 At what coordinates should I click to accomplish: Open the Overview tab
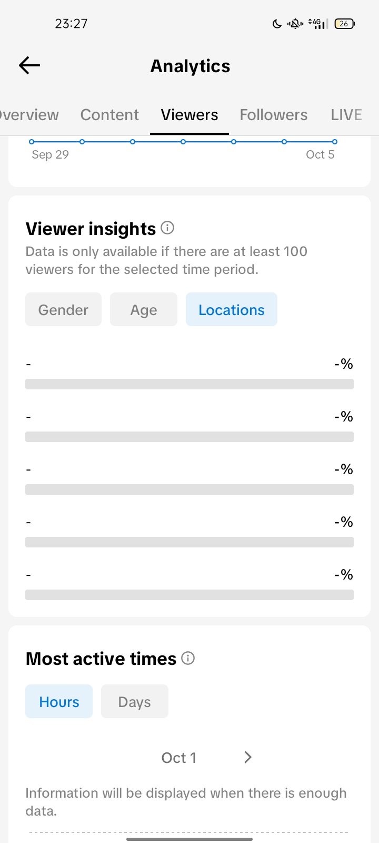[x=29, y=115]
